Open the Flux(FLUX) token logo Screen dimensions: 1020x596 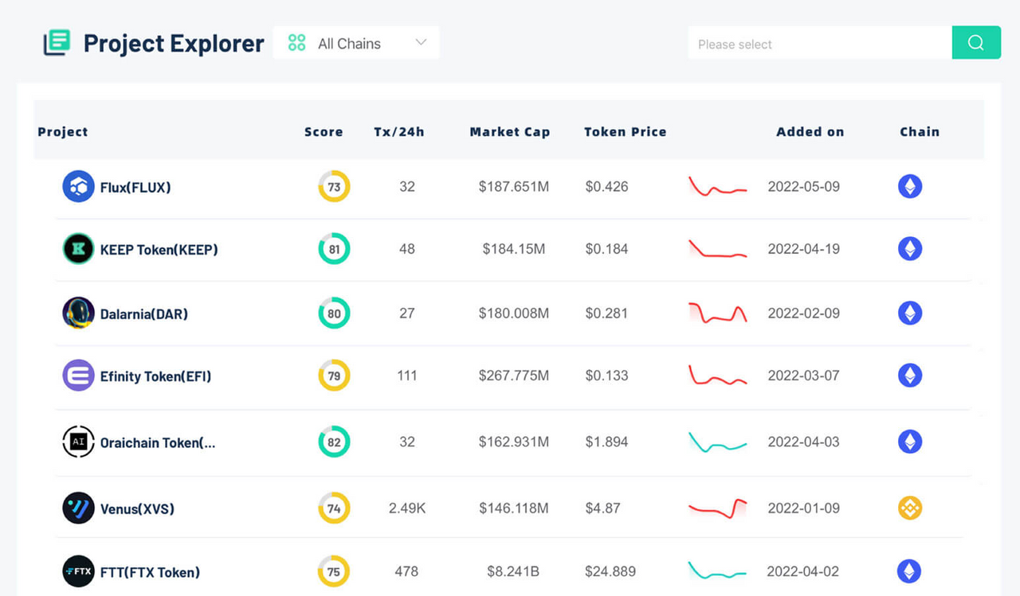[x=78, y=186]
